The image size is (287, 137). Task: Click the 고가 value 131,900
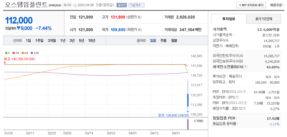[118, 17]
